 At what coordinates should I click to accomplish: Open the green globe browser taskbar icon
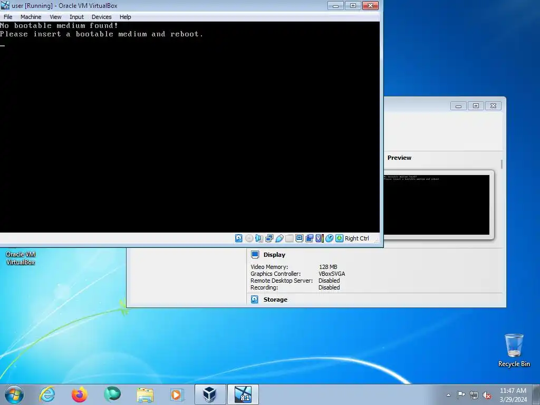coord(112,394)
